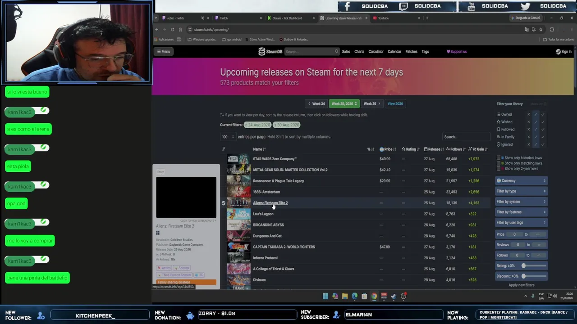Open the Sales page in SteamDB nav
577x324 pixels.
click(x=346, y=52)
